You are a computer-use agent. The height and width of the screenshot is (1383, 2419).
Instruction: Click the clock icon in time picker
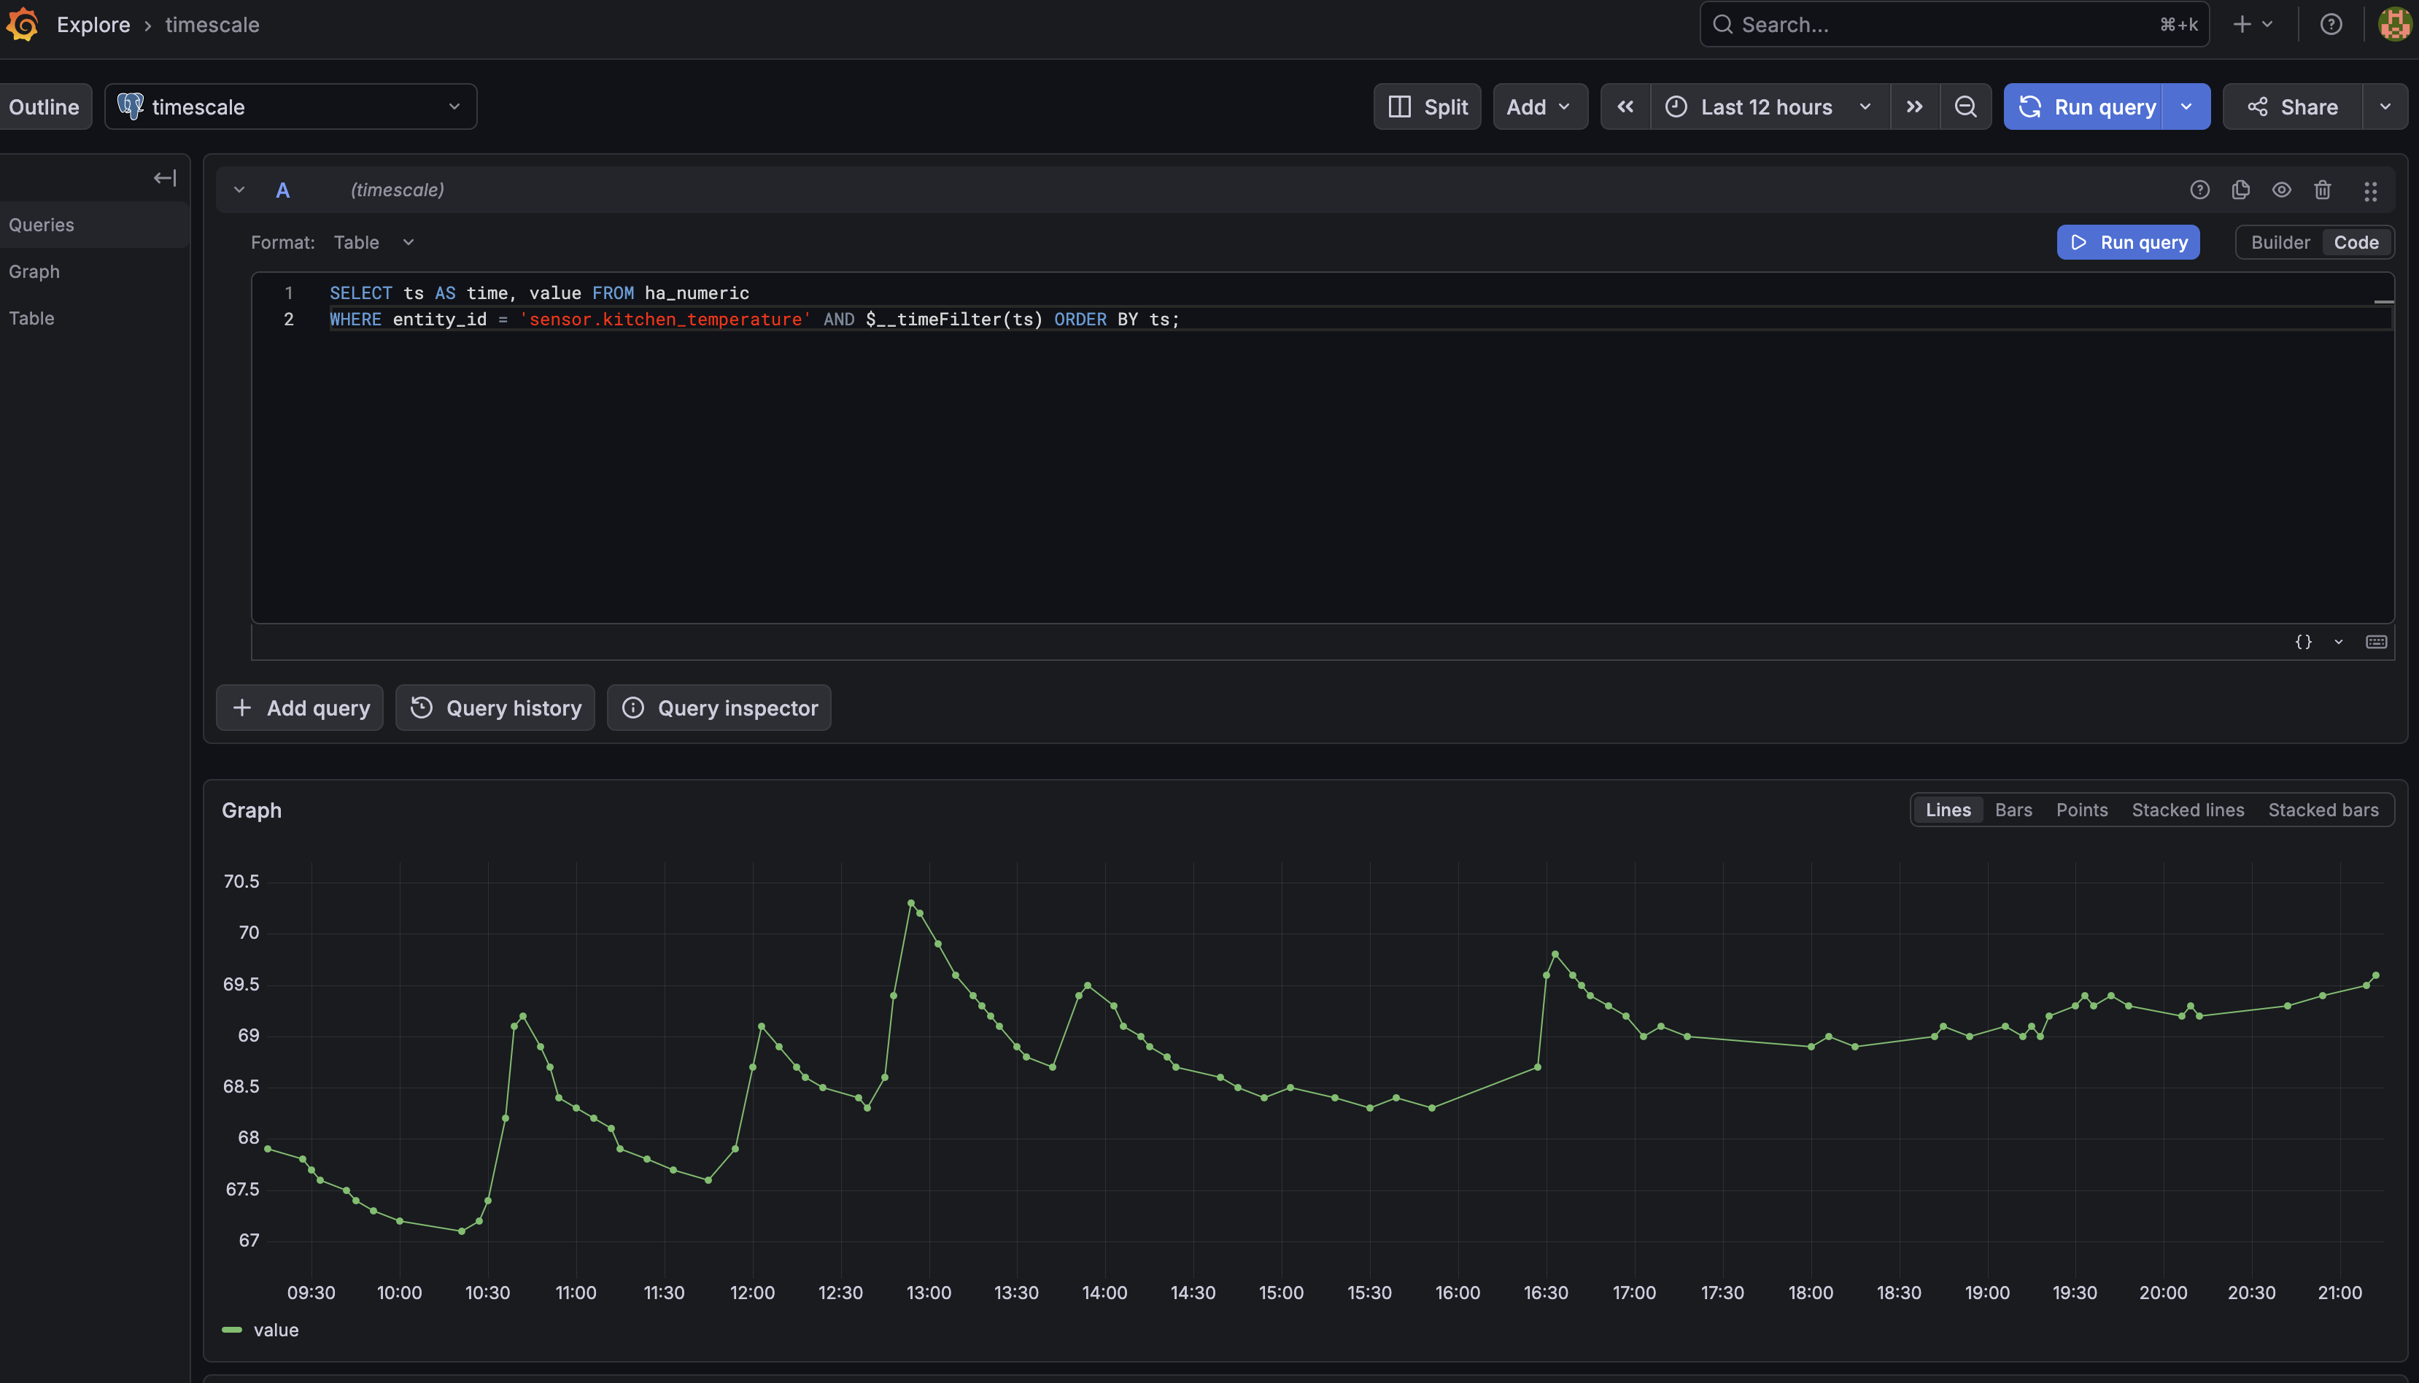pyautogui.click(x=1676, y=106)
